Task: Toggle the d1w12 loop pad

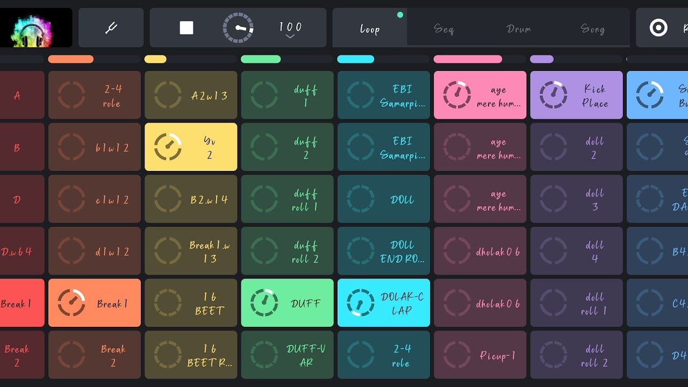Action: (x=95, y=251)
